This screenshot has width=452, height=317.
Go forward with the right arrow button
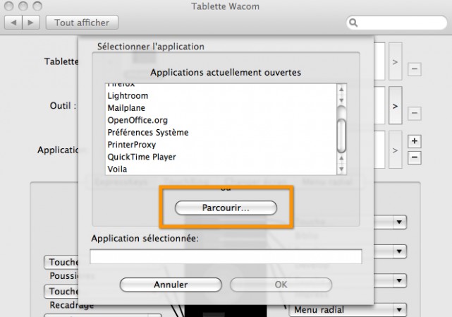click(31, 23)
